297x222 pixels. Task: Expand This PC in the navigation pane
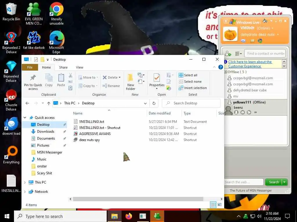click(x=25, y=182)
